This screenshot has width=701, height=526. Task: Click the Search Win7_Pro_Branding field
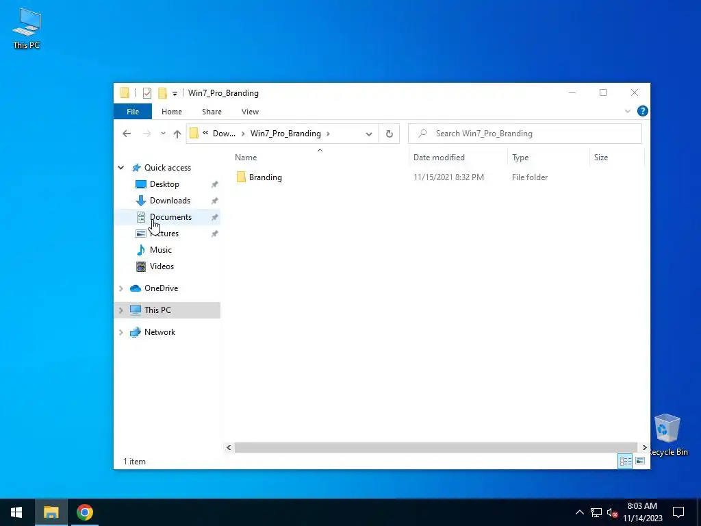tap(525, 134)
